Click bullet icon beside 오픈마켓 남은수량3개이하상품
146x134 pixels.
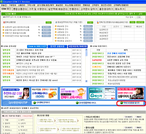tap(3, 27)
